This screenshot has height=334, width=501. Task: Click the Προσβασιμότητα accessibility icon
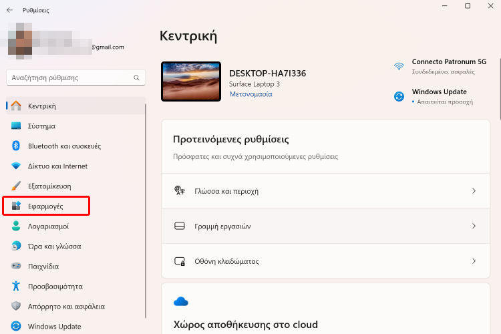click(x=17, y=286)
